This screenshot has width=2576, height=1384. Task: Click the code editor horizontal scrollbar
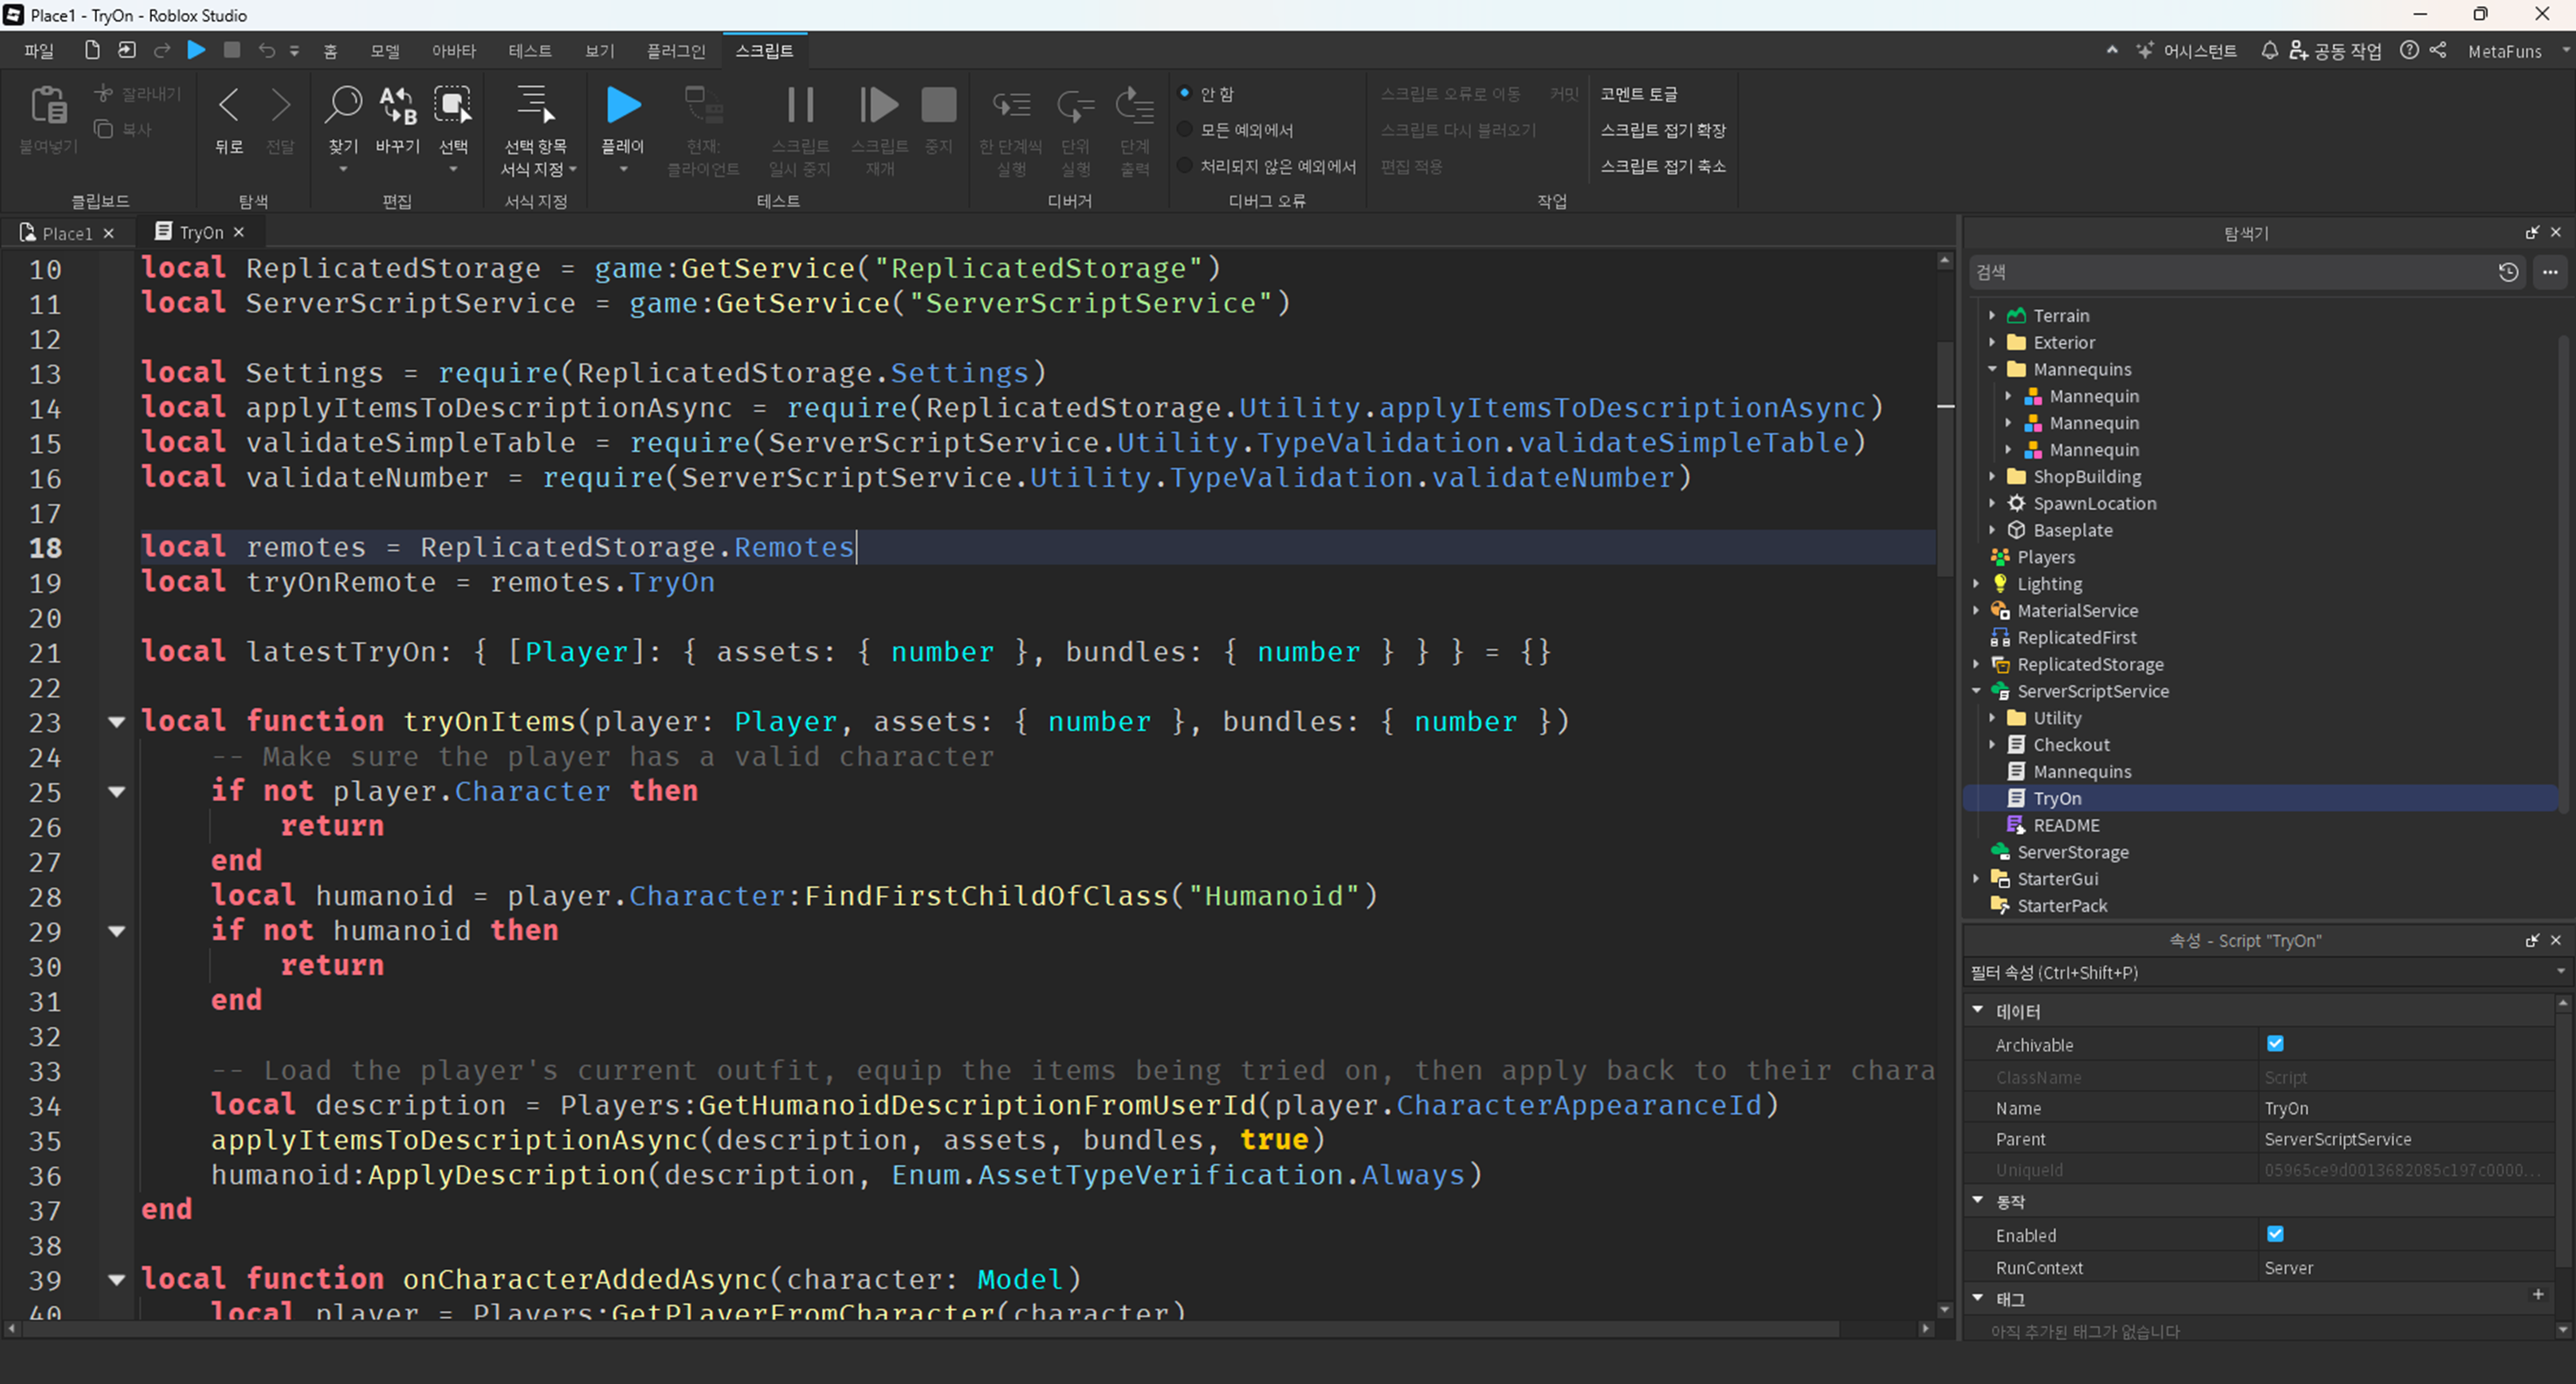[x=930, y=1329]
